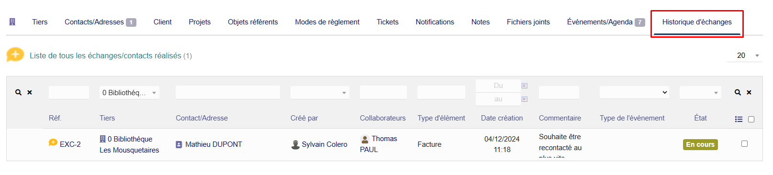This screenshot has height=175, width=773.
Task: Expand the '0 Bibliothèq...' Tiers filter dropdown
Action: 129,93
